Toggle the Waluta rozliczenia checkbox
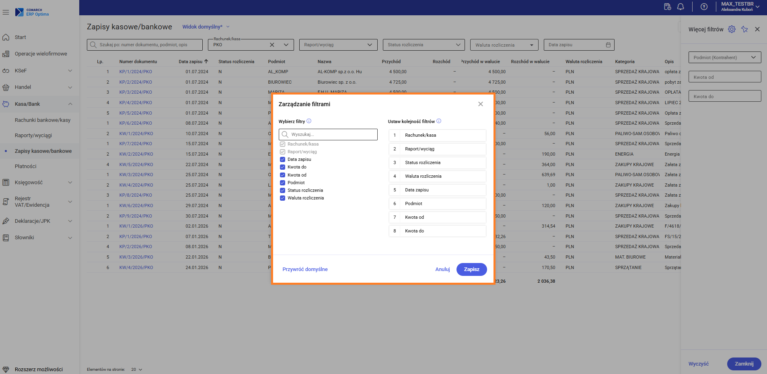767x374 pixels. coord(282,198)
